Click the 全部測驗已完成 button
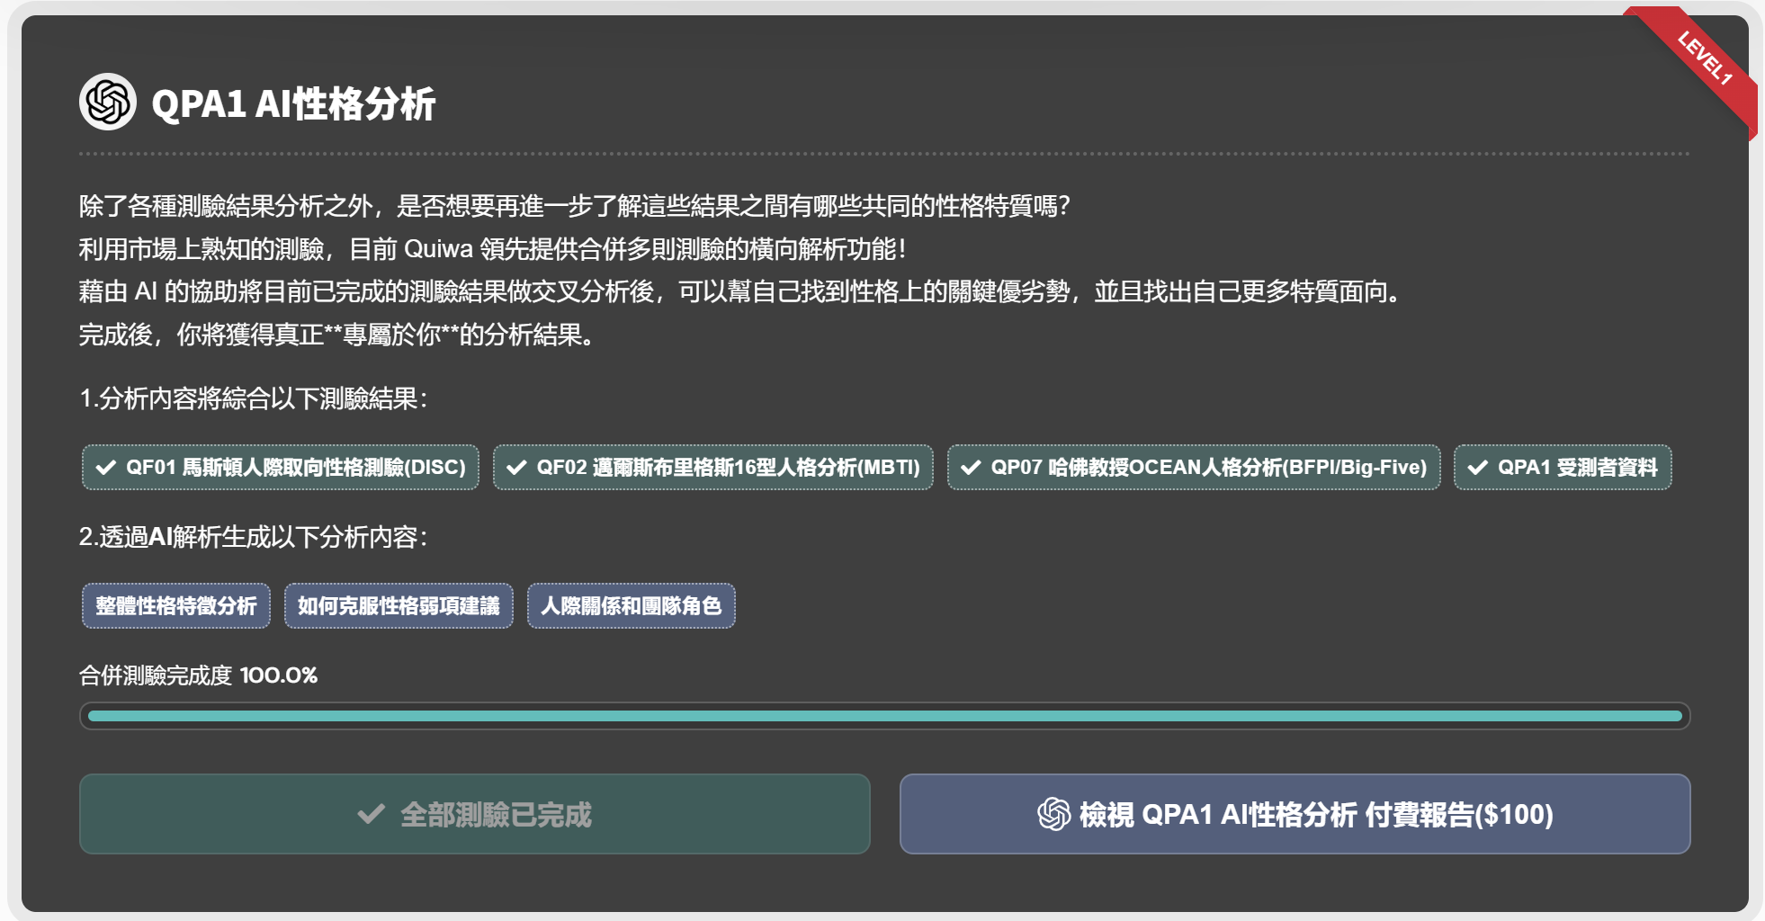Image resolution: width=1765 pixels, height=921 pixels. point(475,814)
